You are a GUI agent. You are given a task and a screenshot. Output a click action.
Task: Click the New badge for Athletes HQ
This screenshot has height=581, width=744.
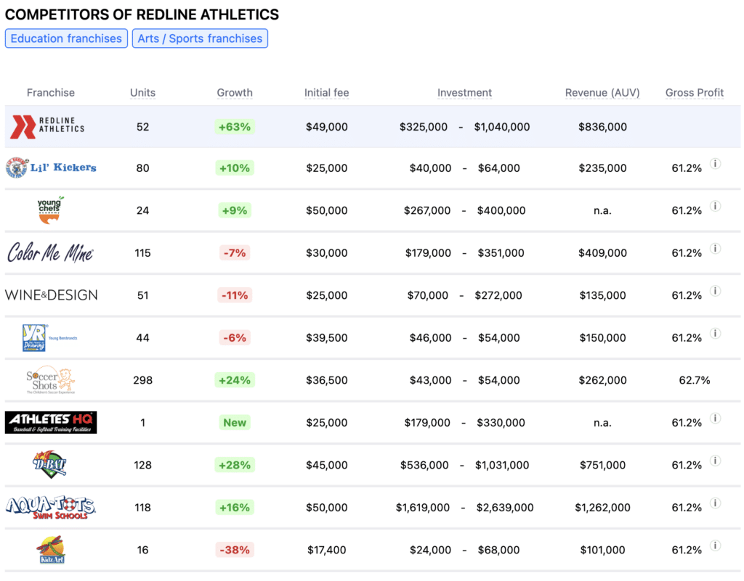click(235, 422)
